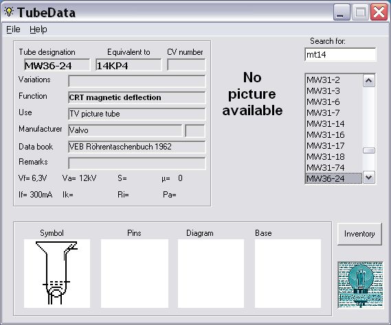Viewport: 391px width, 325px height.
Task: Click the empty Pins image box
Action: pos(135,274)
